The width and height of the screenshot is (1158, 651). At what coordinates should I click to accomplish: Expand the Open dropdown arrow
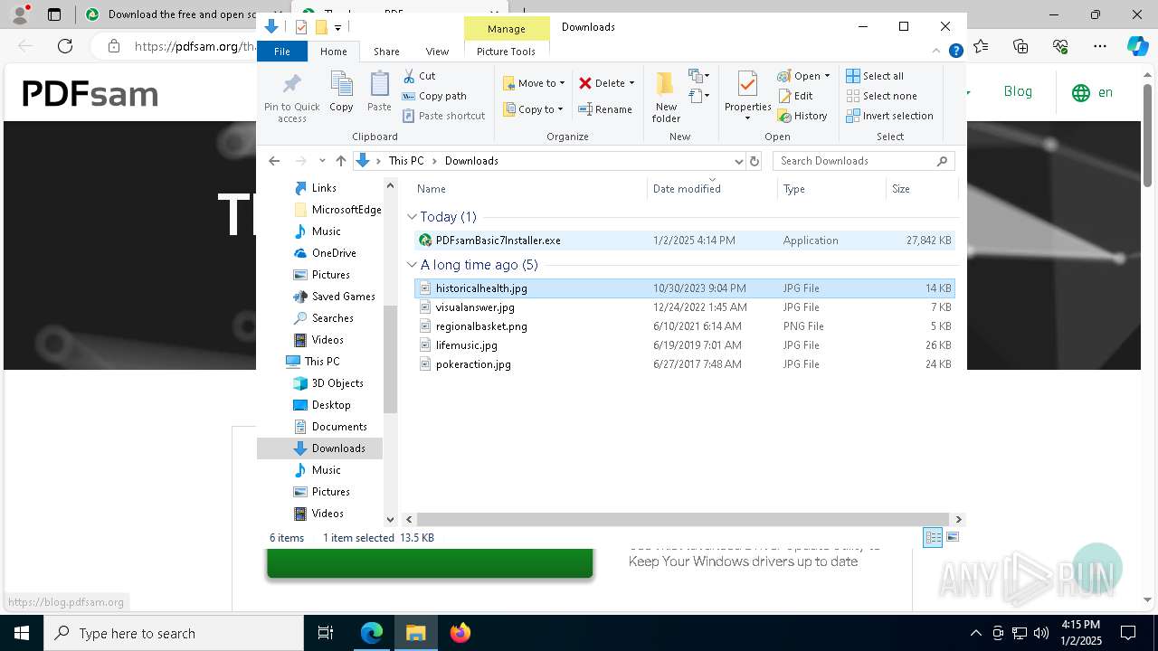(827, 76)
